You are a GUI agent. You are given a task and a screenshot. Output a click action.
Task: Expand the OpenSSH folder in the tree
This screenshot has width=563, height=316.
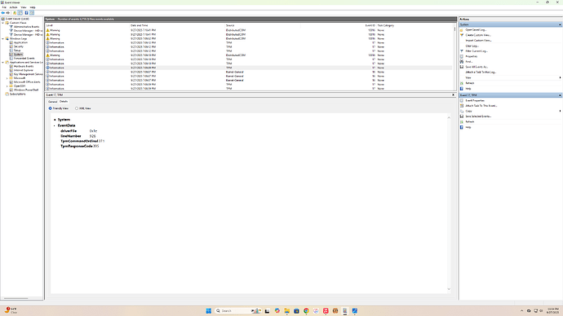[x=7, y=86]
